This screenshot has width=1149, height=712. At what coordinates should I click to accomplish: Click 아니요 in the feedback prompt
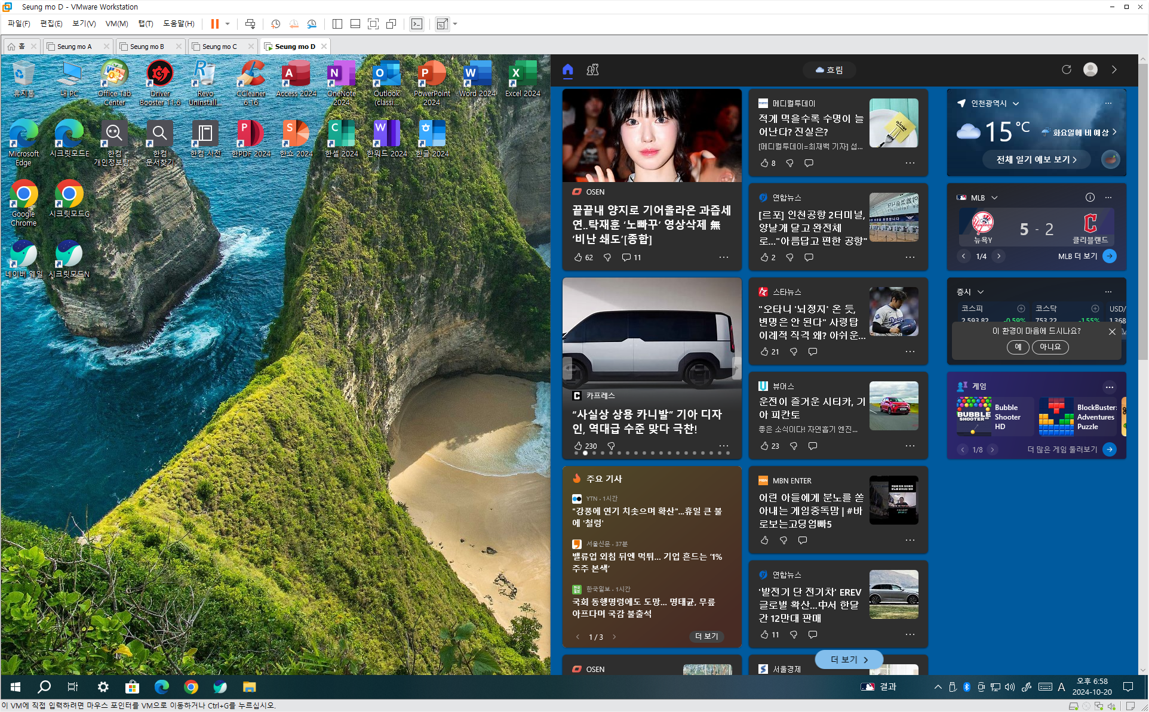[1050, 347]
